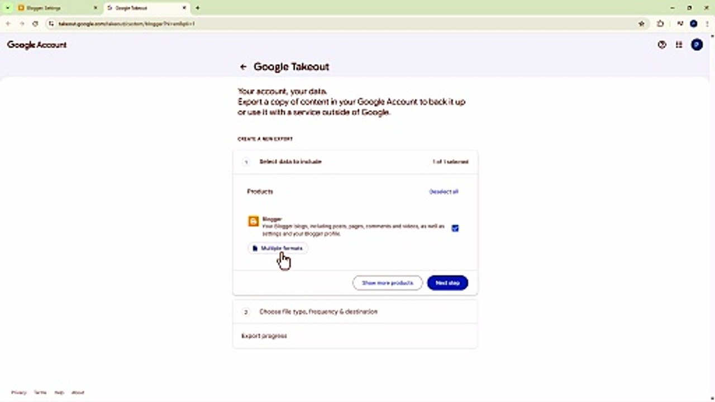Open the Terms footer link
The image size is (715, 402).
(x=40, y=393)
